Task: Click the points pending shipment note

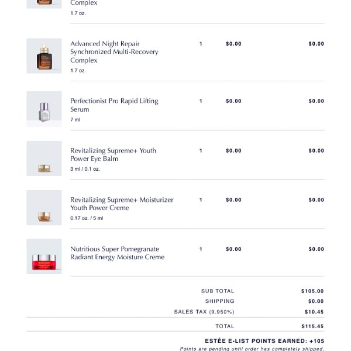Action: point(252,349)
